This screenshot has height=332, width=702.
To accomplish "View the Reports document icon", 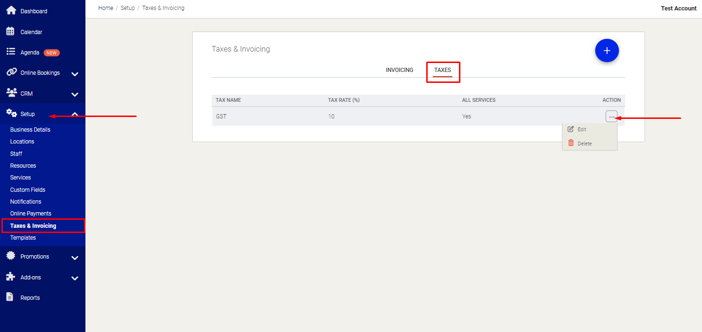I will pos(10,296).
